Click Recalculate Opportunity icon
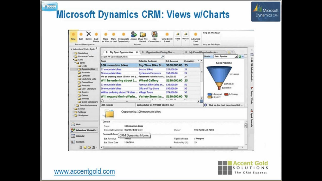322x181 pixels. point(124,34)
